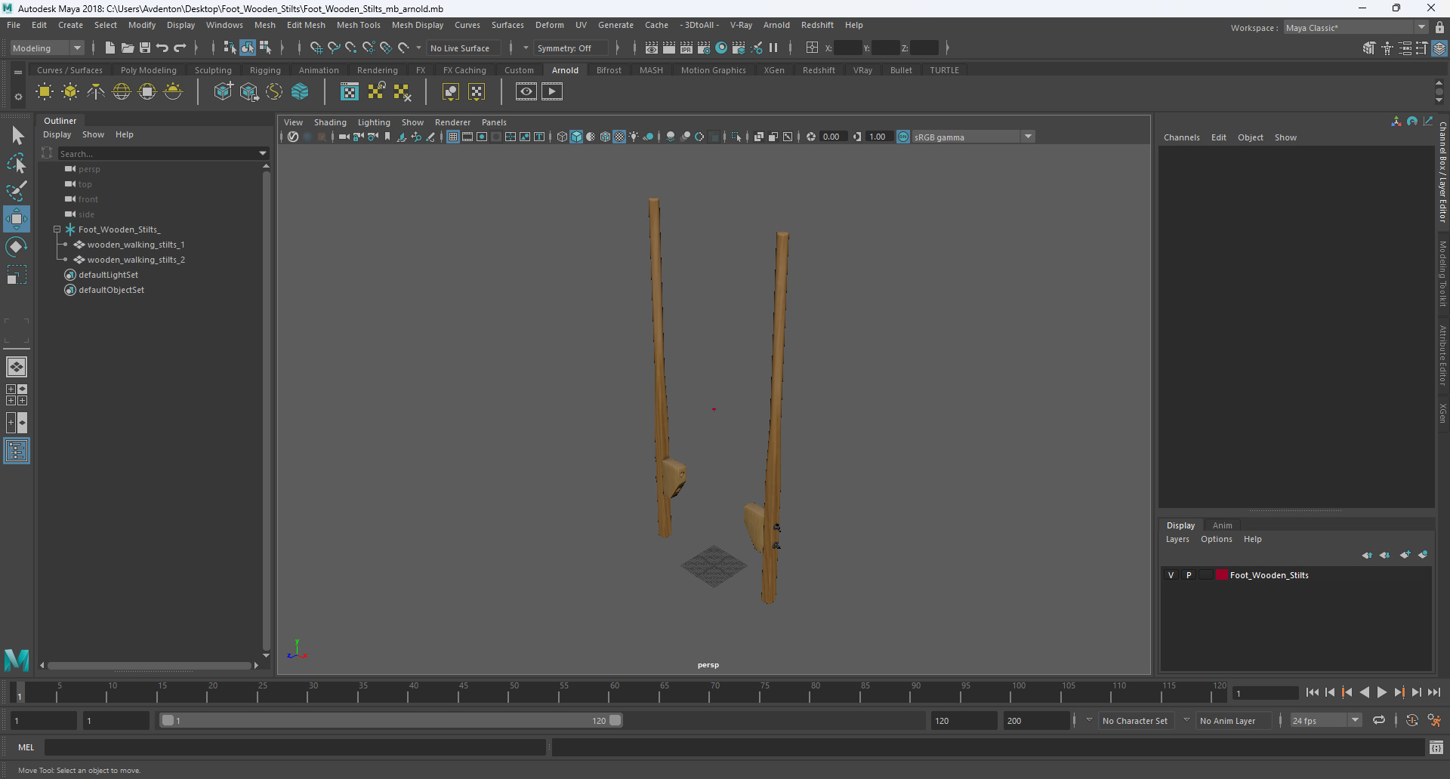Start IPR render from status line
1450x779 pixels.
[x=686, y=48]
